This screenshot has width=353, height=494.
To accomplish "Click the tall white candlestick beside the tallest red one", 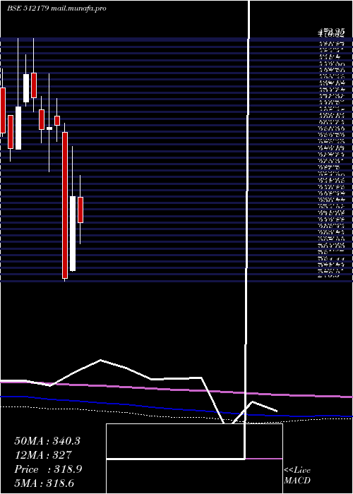I will pos(73,234).
